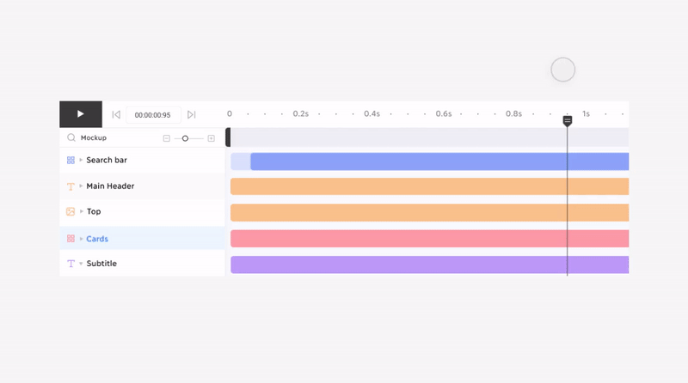Click the 0.8s mark on ruler
This screenshot has height=383, width=688.
tap(513, 114)
